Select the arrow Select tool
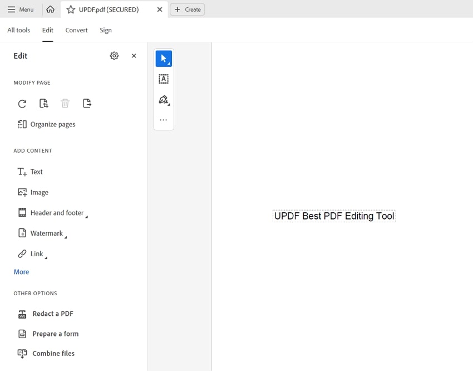Image resolution: width=473 pixels, height=371 pixels. [x=164, y=58]
